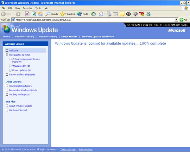The height and width of the screenshot is (152, 190).
Task: Open View installation history
Action: click(21, 86)
